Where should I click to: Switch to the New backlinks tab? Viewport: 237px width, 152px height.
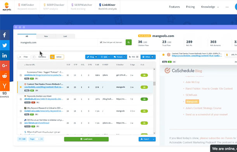(x=46, y=36)
